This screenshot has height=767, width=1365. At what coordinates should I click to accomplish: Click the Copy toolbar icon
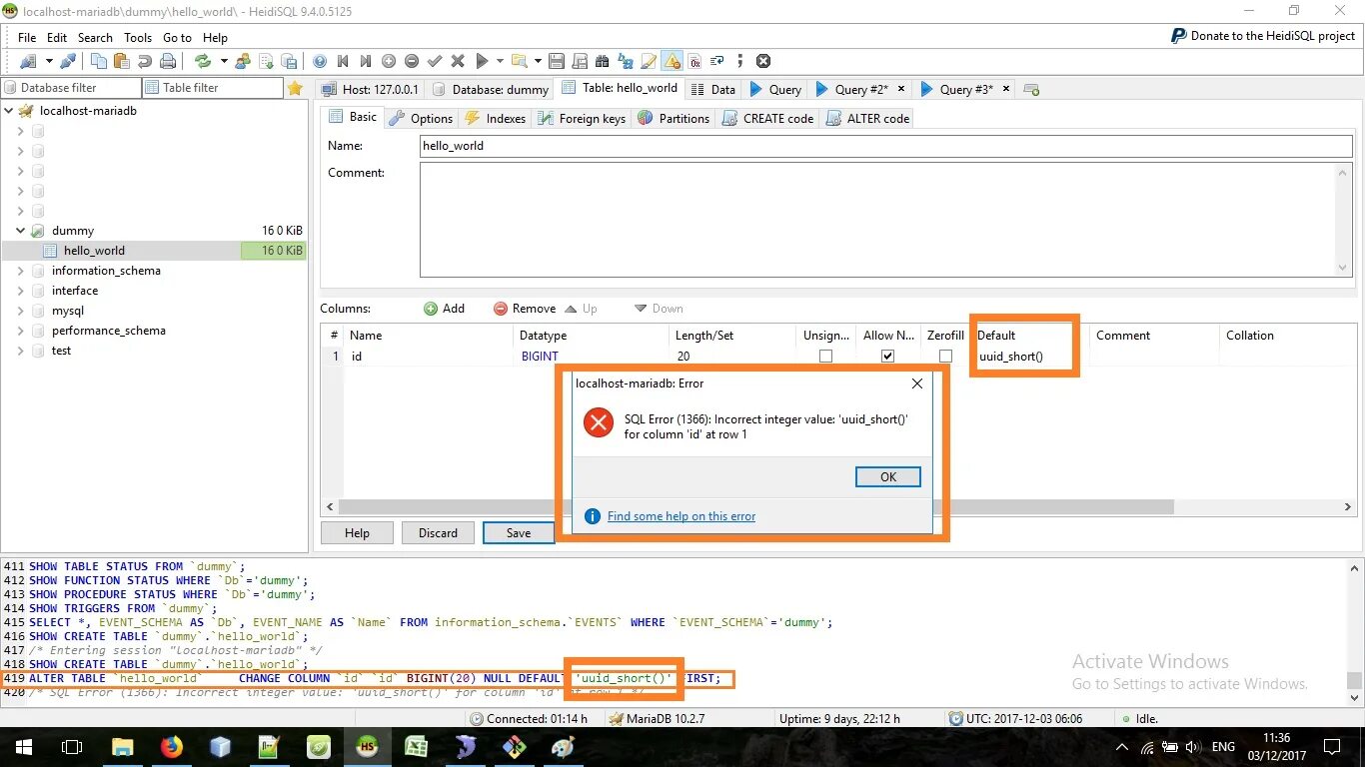[x=100, y=61]
